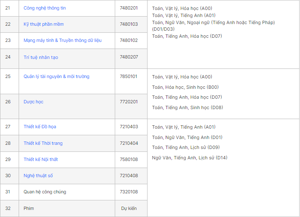The width and height of the screenshot is (300, 217).
Task: Open Mạng máy tính & Truyền thông dữ liệu
Action: point(63,41)
